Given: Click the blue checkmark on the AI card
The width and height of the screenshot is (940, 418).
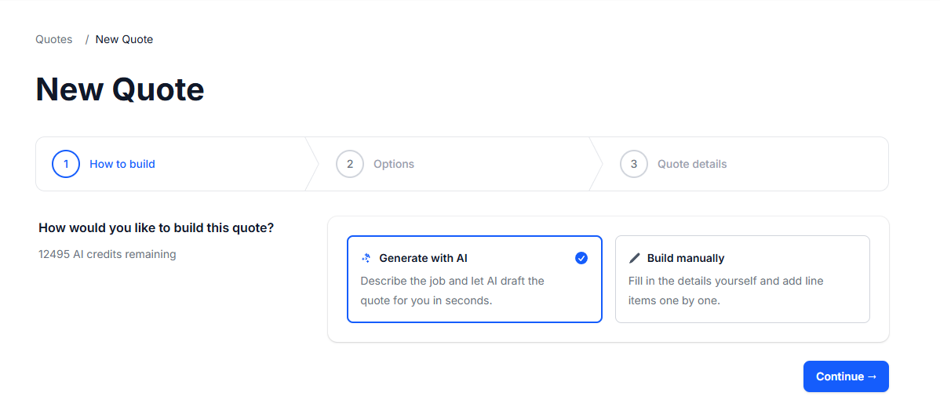Looking at the screenshot, I should tap(581, 258).
